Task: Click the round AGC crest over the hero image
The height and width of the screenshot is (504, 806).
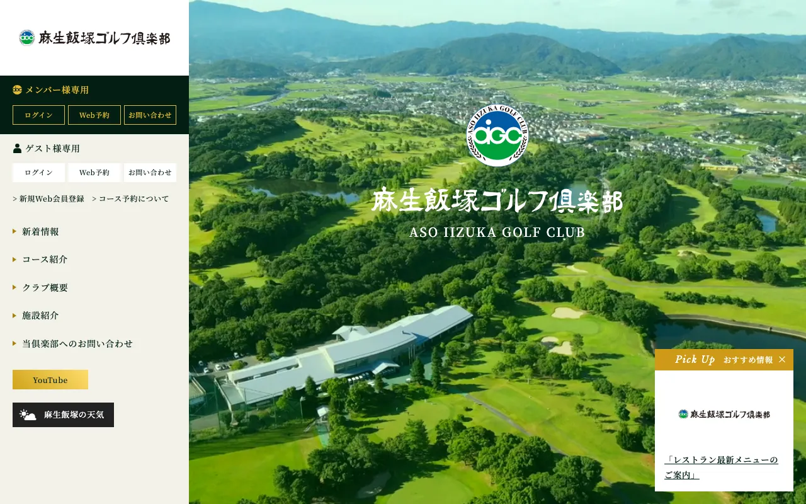Action: point(497,135)
